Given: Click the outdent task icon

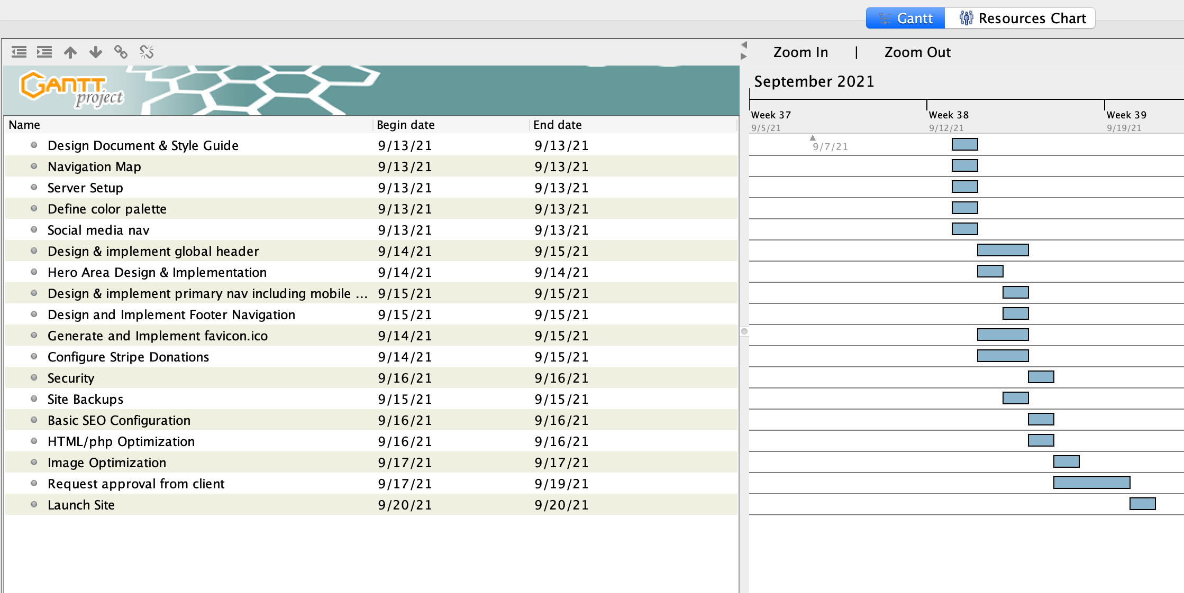Looking at the screenshot, I should point(19,52).
